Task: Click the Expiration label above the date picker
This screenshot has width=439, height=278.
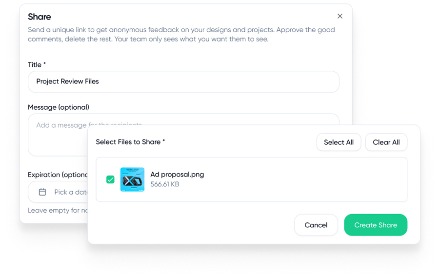Action: point(57,175)
